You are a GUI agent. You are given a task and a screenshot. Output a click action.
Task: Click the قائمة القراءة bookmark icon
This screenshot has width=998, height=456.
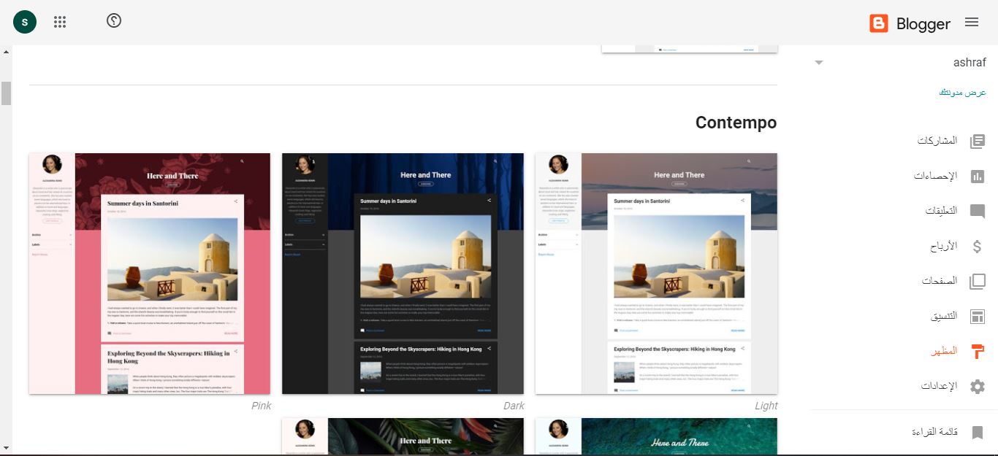[978, 433]
